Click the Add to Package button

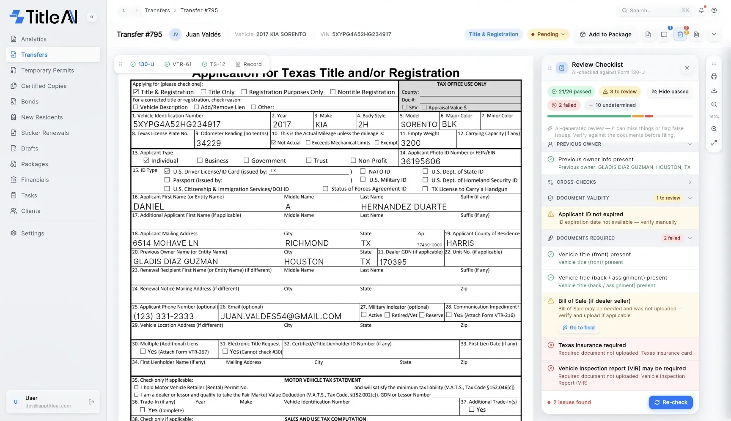605,35
